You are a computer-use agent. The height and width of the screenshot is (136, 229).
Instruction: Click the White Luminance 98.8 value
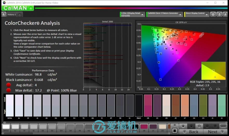click(38, 74)
